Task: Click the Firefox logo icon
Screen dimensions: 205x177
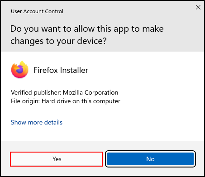Action: (x=20, y=70)
